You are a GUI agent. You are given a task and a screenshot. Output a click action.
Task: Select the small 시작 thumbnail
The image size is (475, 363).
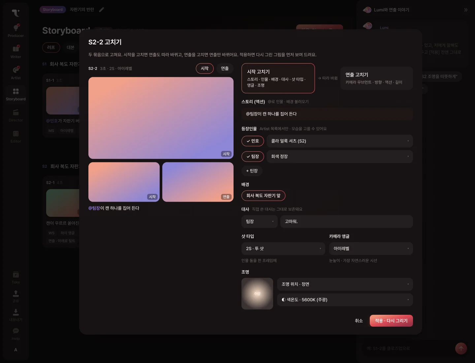pyautogui.click(x=124, y=182)
